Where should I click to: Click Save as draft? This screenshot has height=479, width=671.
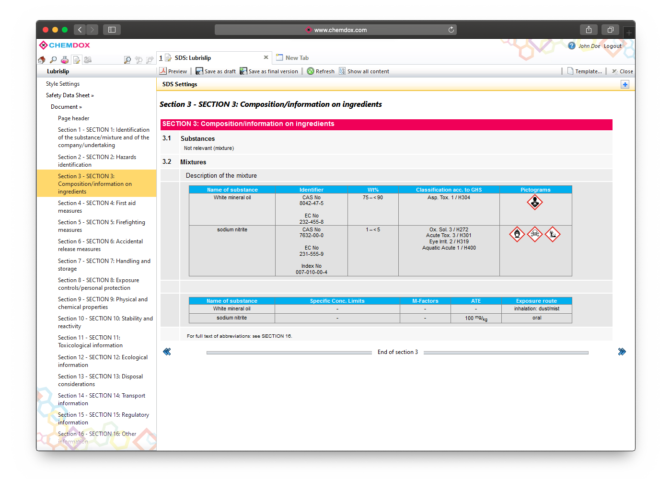(216, 71)
